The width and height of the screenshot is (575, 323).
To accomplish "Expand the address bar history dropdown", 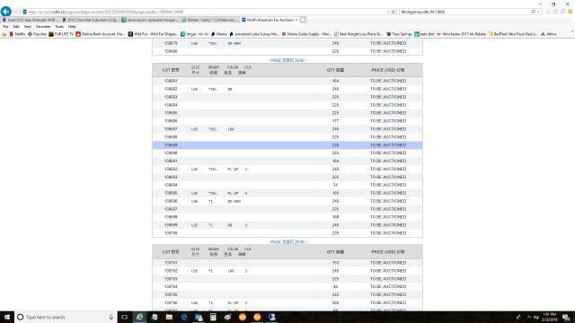I will point(388,12).
